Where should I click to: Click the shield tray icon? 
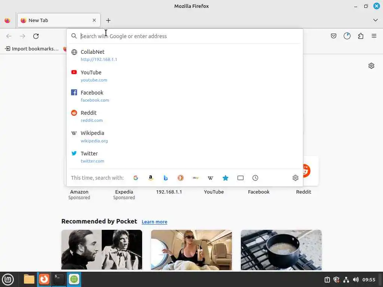click(336, 280)
